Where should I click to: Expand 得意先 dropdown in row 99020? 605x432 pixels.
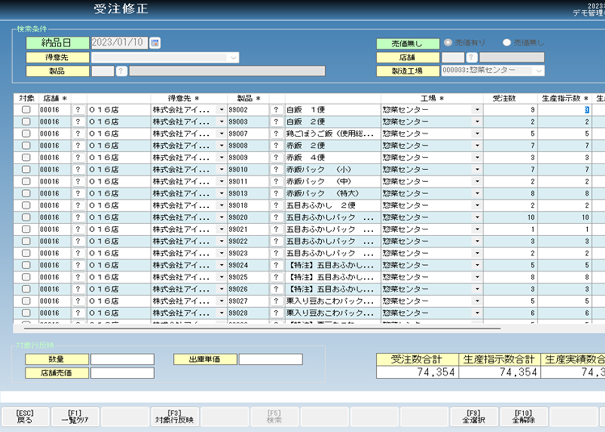[x=221, y=217]
